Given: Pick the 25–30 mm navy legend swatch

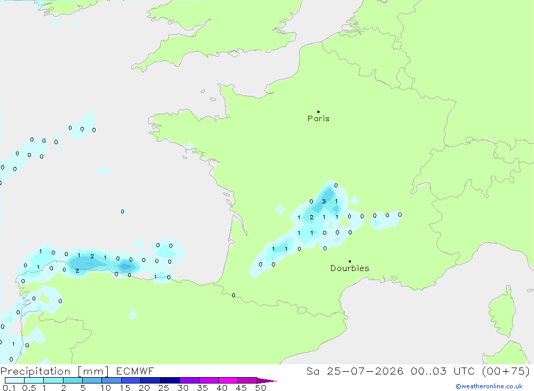Looking at the screenshot, I should [x=170, y=380].
